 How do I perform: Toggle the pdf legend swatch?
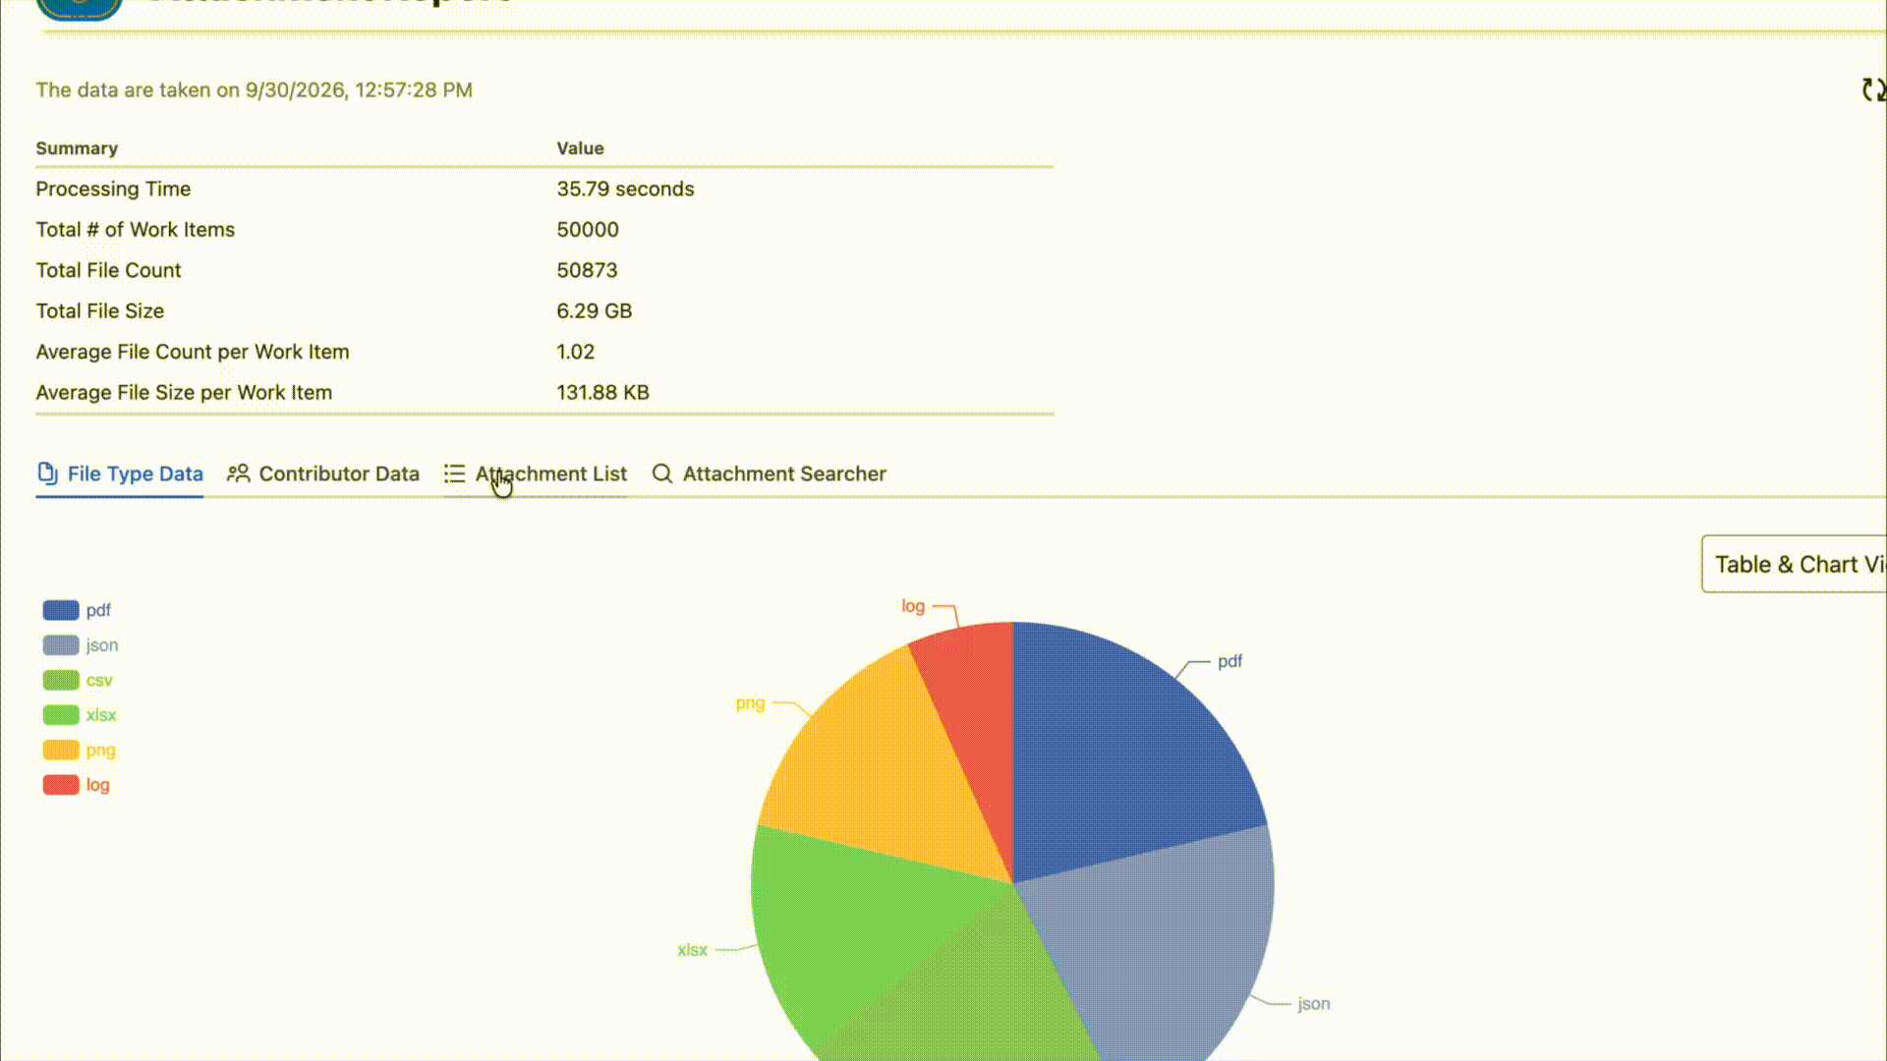click(x=61, y=610)
